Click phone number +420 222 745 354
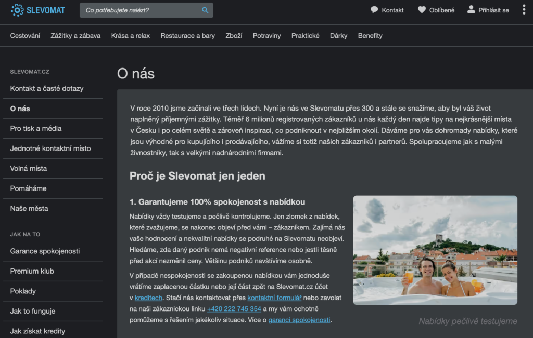This screenshot has width=533, height=338. (234, 309)
